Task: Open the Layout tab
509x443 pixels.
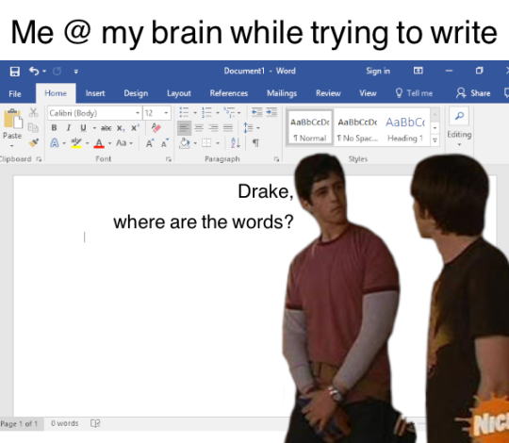Action: [179, 93]
